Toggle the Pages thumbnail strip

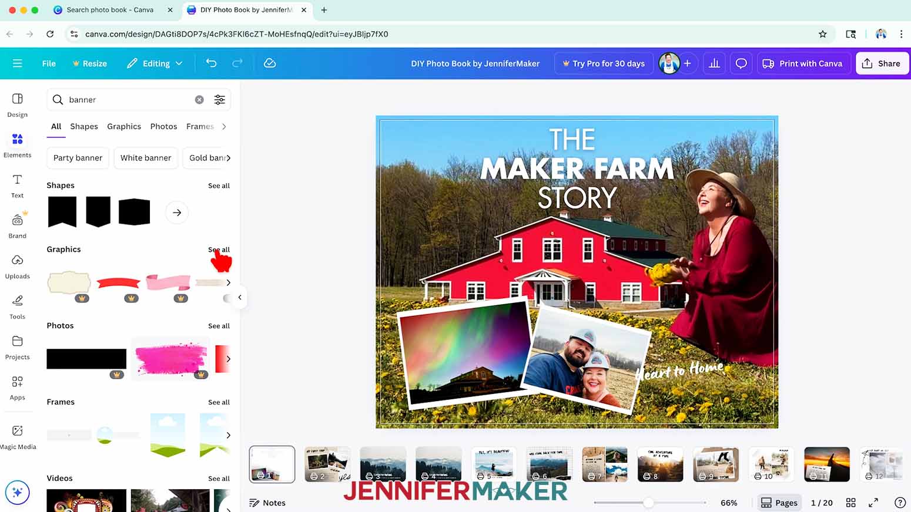coord(779,503)
